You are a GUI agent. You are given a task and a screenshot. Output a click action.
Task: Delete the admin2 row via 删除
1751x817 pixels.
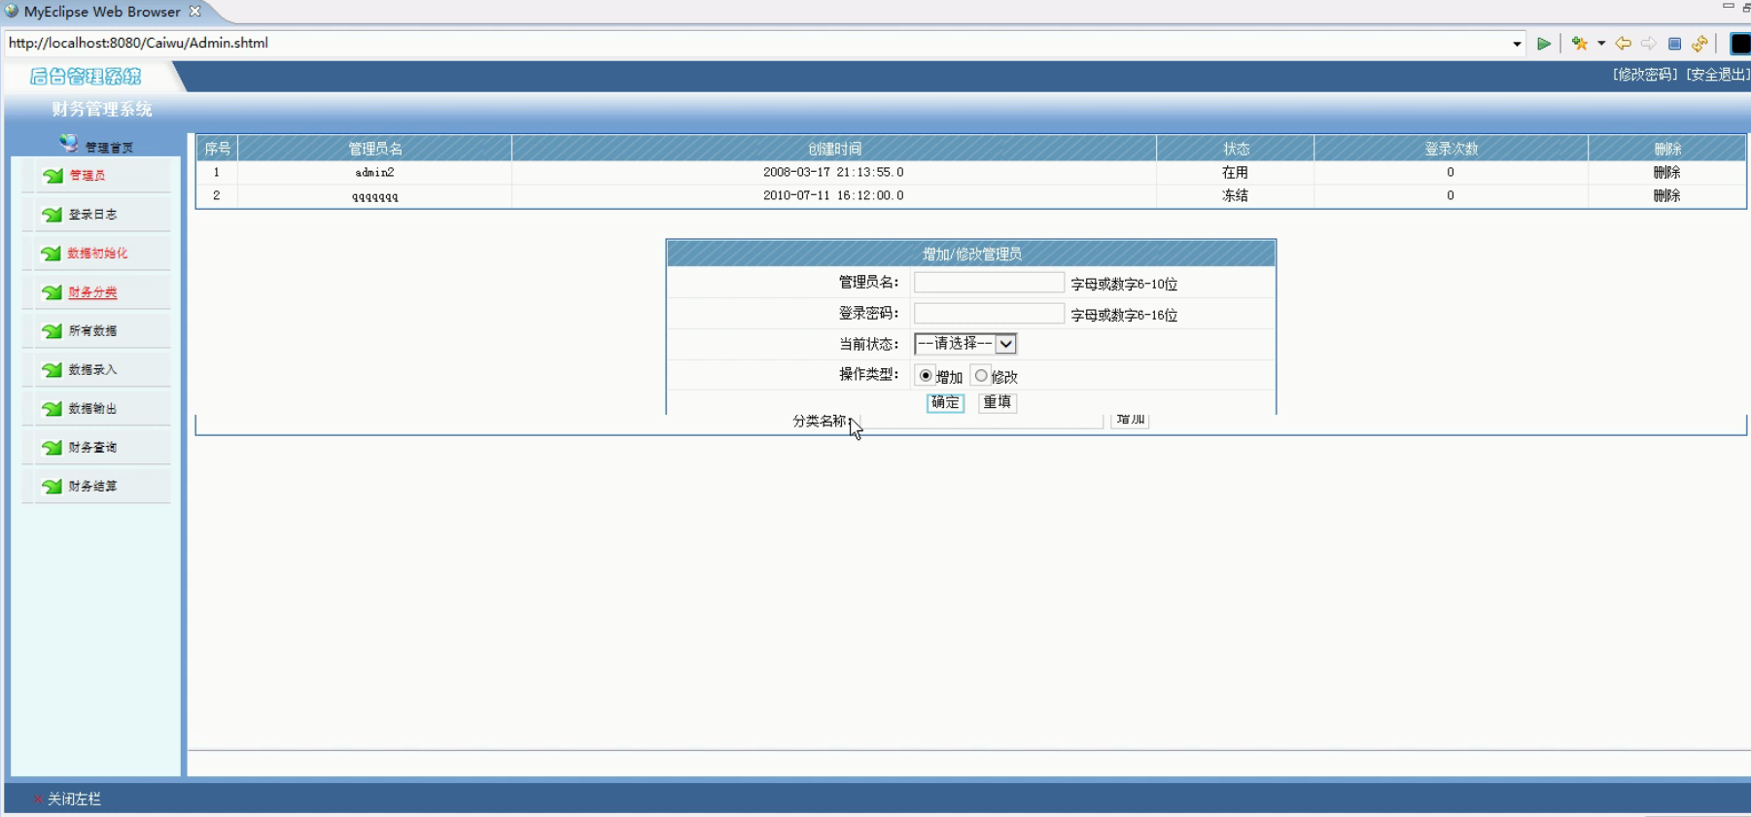[1666, 172]
